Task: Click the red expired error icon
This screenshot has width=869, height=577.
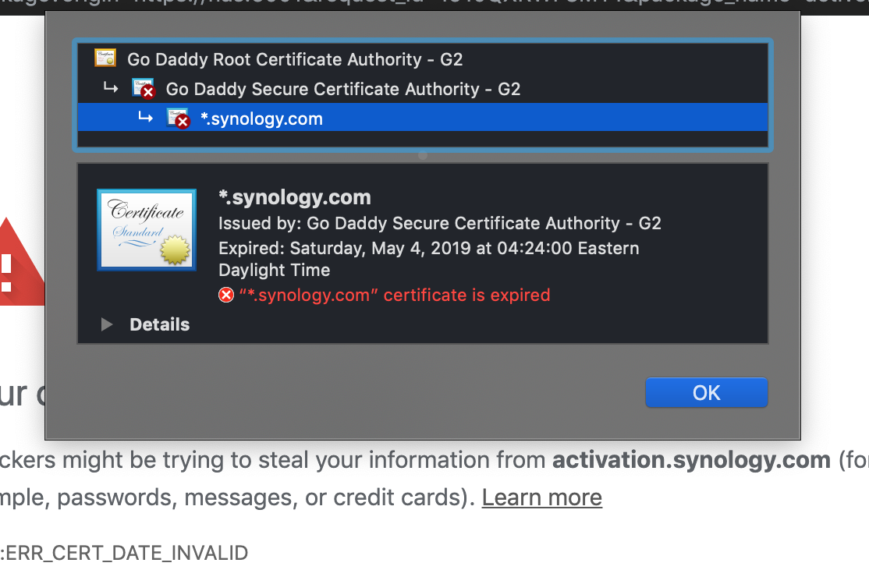Action: click(x=225, y=295)
